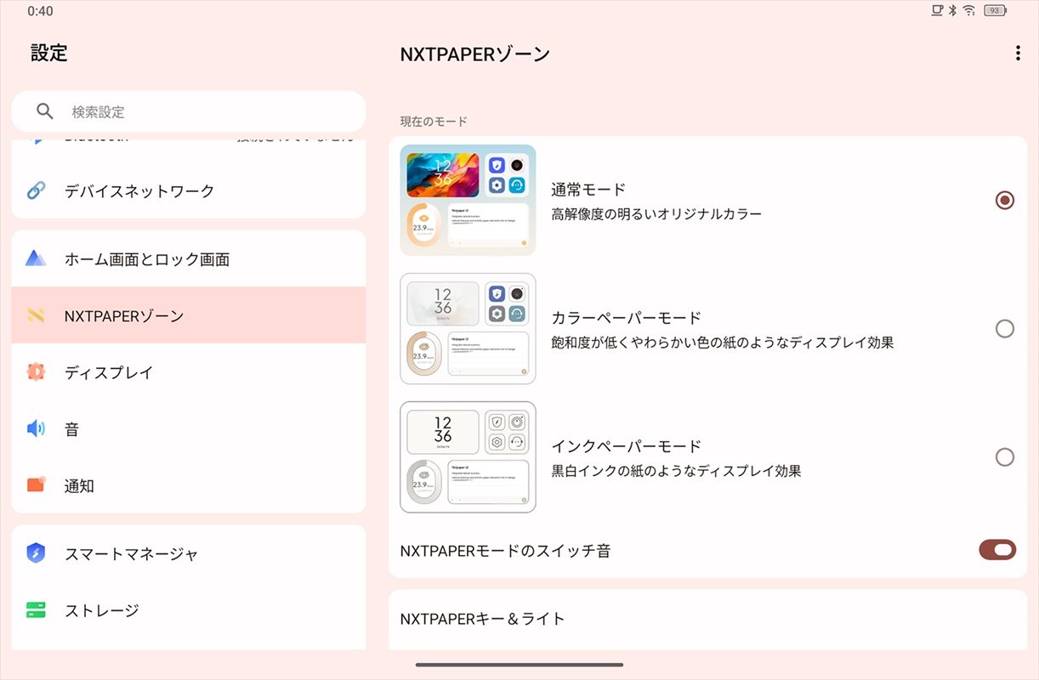Image resolution: width=1039 pixels, height=680 pixels.
Task: Open 通知 settings
Action: pos(189,485)
